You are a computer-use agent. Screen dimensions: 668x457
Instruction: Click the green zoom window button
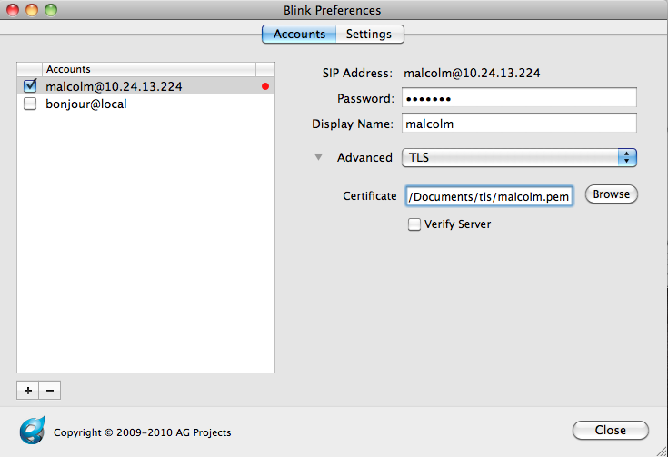[x=49, y=10]
